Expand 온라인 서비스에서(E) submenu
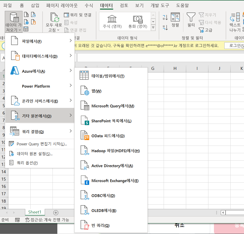 pos(40,101)
